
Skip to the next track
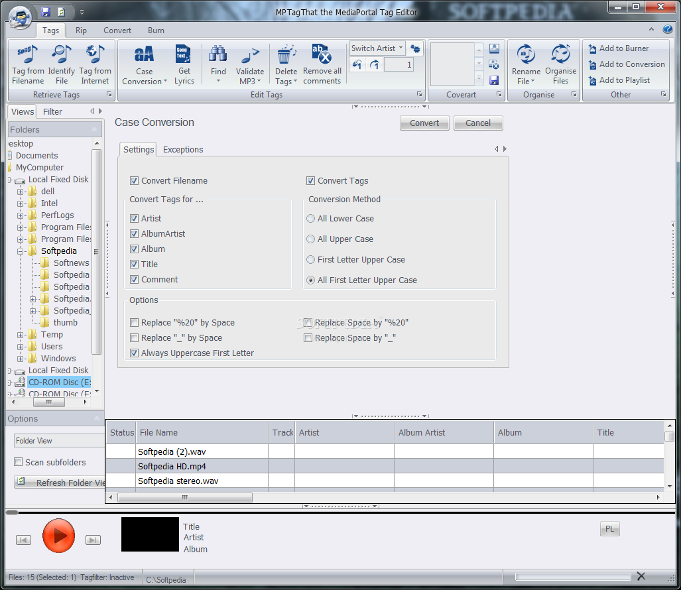click(93, 540)
